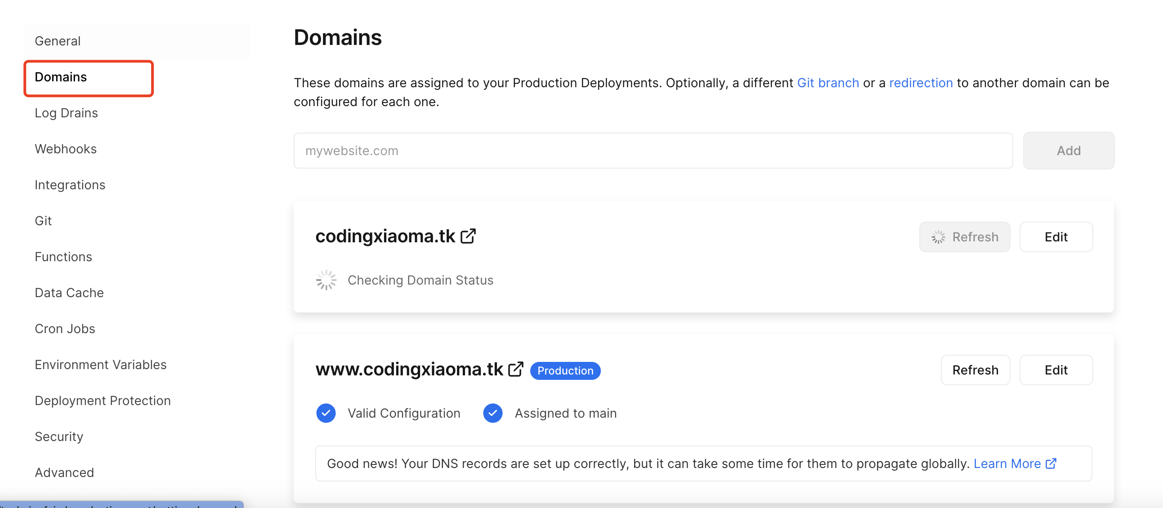
Task: Refresh the www.codingxiaoma.tk domain
Action: 975,370
